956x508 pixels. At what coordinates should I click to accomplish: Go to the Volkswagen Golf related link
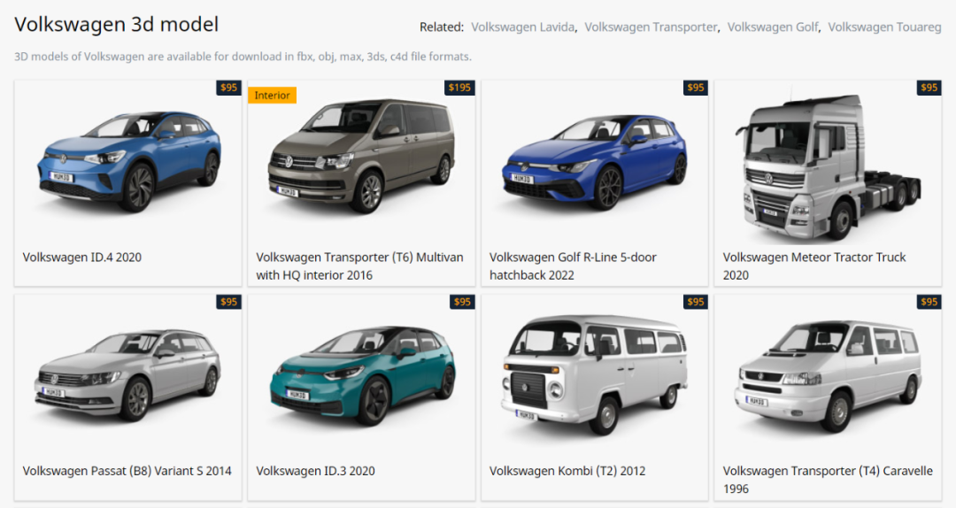[773, 27]
